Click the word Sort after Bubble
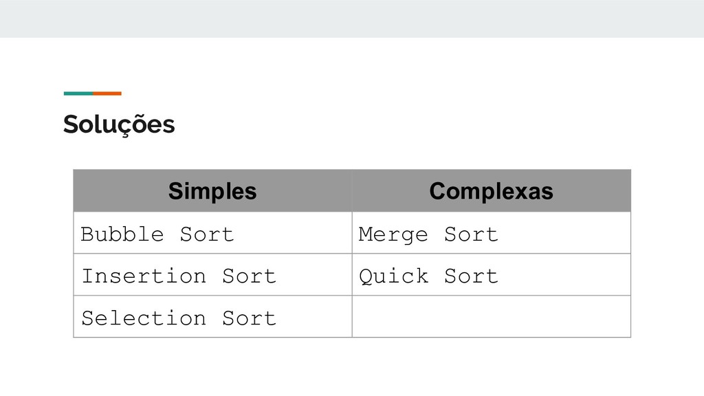Viewport: 704px width, 396px height. click(207, 234)
